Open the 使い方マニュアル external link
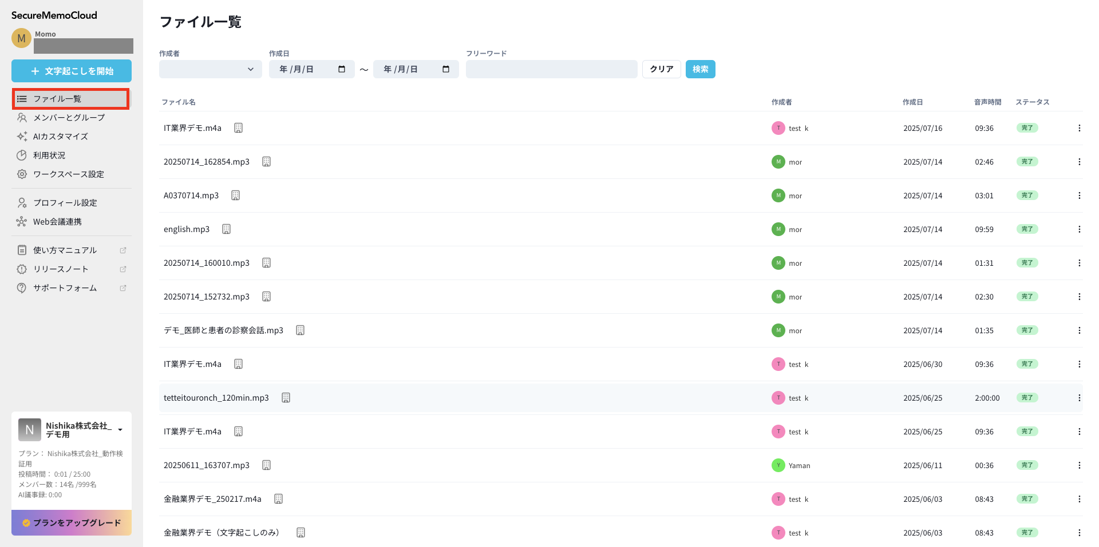 [65, 250]
